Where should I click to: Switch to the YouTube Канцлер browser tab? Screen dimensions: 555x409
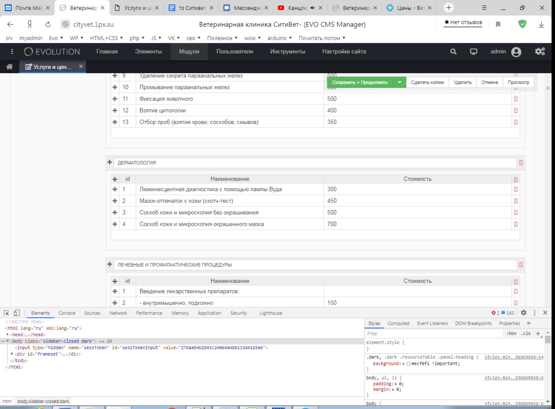(x=299, y=8)
